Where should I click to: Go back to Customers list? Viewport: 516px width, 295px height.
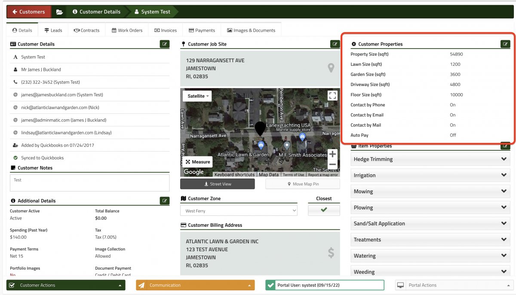(29, 12)
